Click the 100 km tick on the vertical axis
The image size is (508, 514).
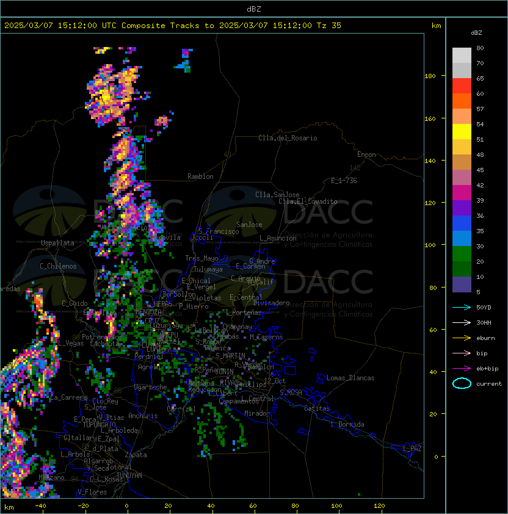[430, 245]
